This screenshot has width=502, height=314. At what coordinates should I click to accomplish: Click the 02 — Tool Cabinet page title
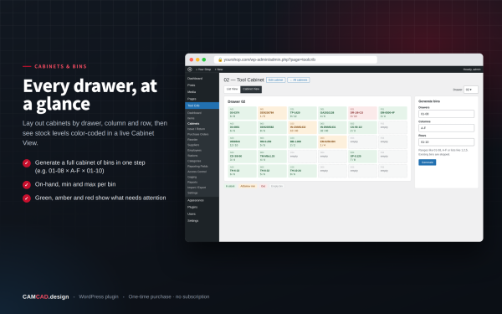(243, 80)
